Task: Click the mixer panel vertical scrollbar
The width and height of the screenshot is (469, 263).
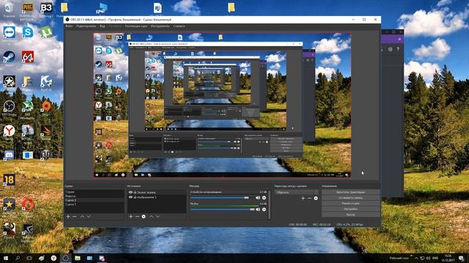Action: tap(270, 205)
